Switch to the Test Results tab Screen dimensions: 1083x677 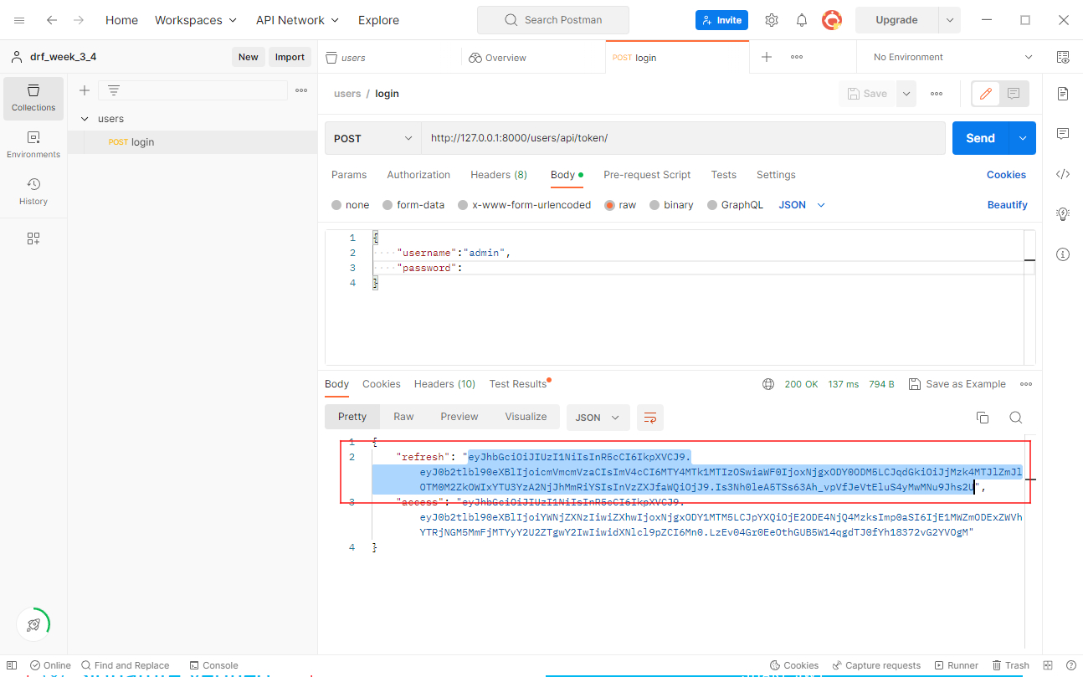(519, 384)
